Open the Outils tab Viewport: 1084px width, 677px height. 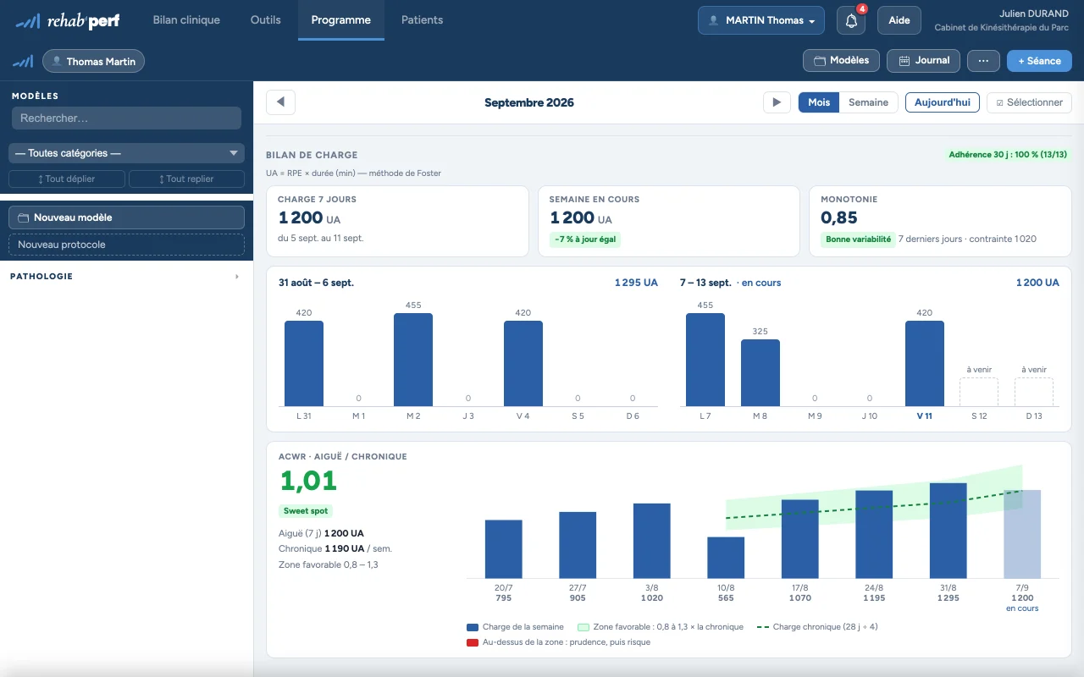[x=266, y=20]
